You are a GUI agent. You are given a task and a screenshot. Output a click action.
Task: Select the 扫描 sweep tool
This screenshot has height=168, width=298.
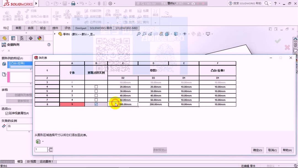point(32,11)
